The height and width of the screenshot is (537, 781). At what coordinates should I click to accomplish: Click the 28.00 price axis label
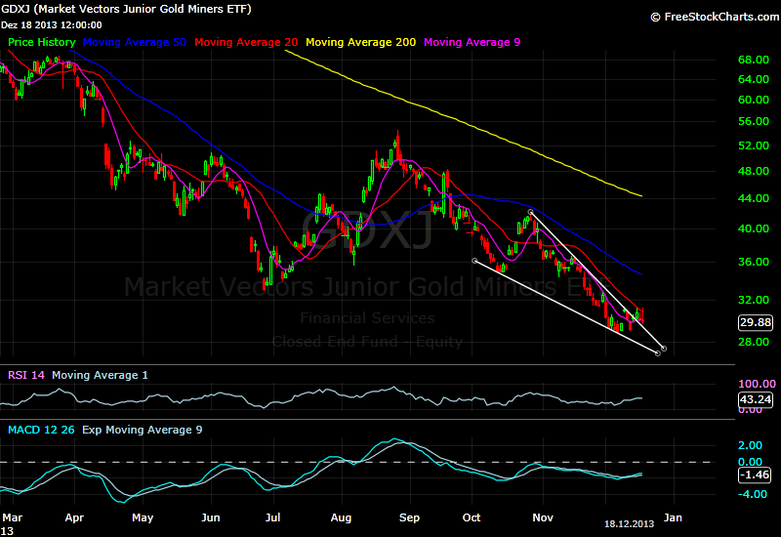(x=754, y=342)
